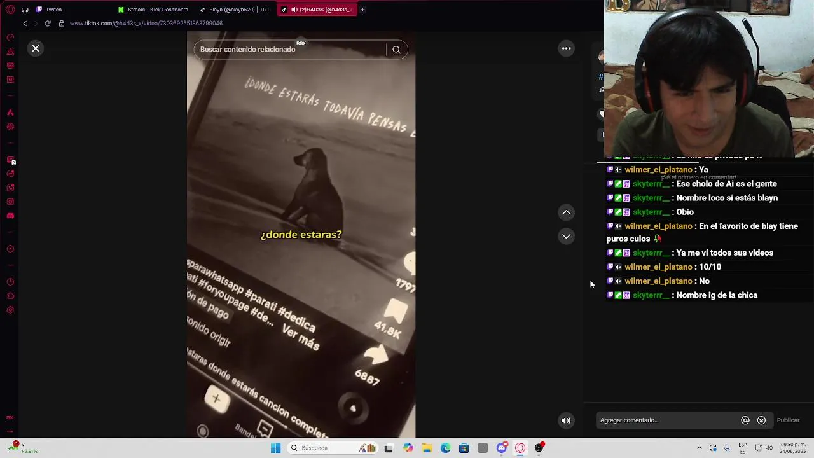Open a new browser tab with plus
This screenshot has height=458, width=814.
(362, 10)
